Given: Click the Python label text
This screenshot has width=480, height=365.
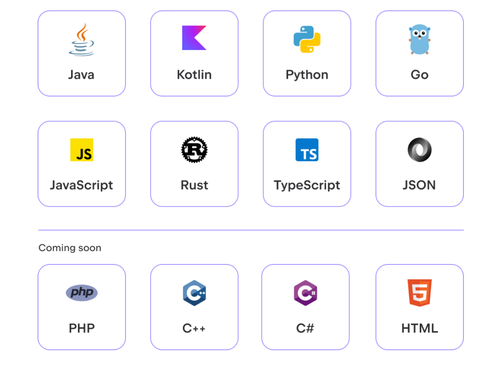Looking at the screenshot, I should click(307, 75).
